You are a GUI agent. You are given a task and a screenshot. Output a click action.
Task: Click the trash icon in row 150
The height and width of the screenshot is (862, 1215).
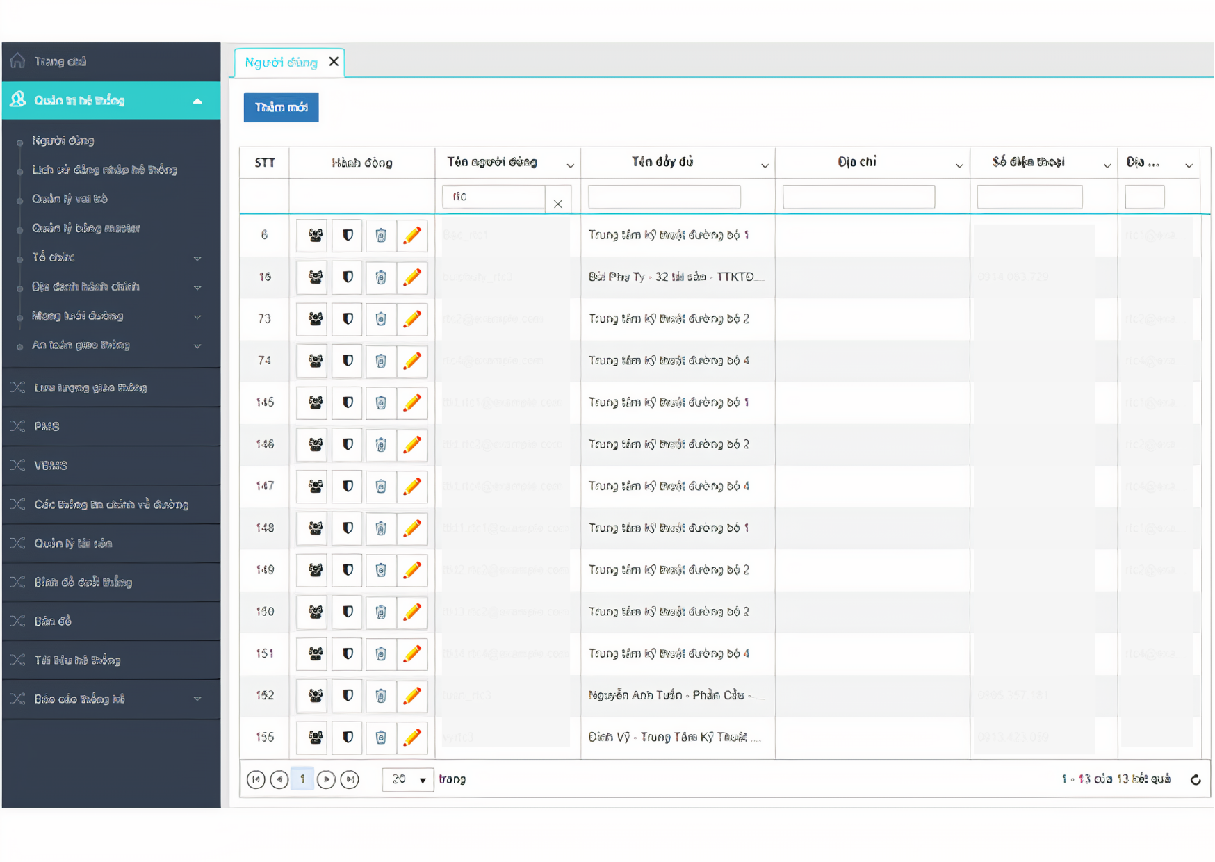(x=381, y=612)
